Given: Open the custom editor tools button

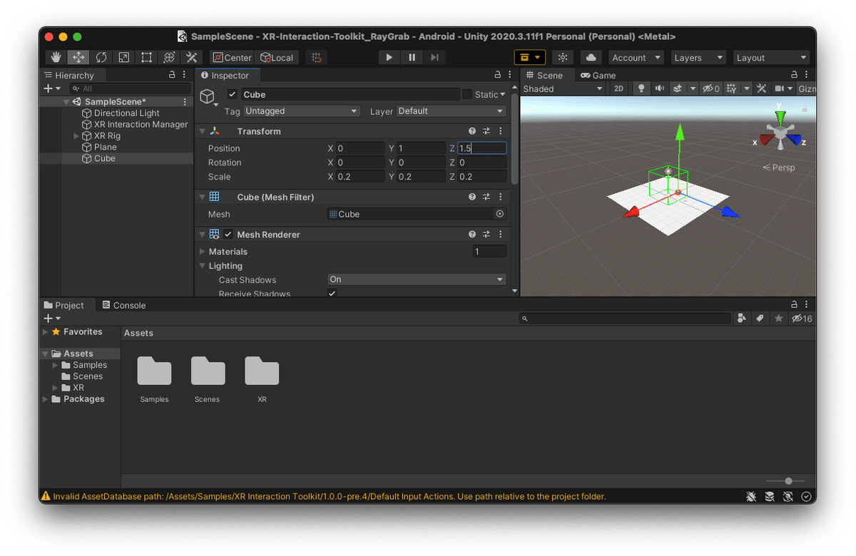Looking at the screenshot, I should (x=192, y=58).
